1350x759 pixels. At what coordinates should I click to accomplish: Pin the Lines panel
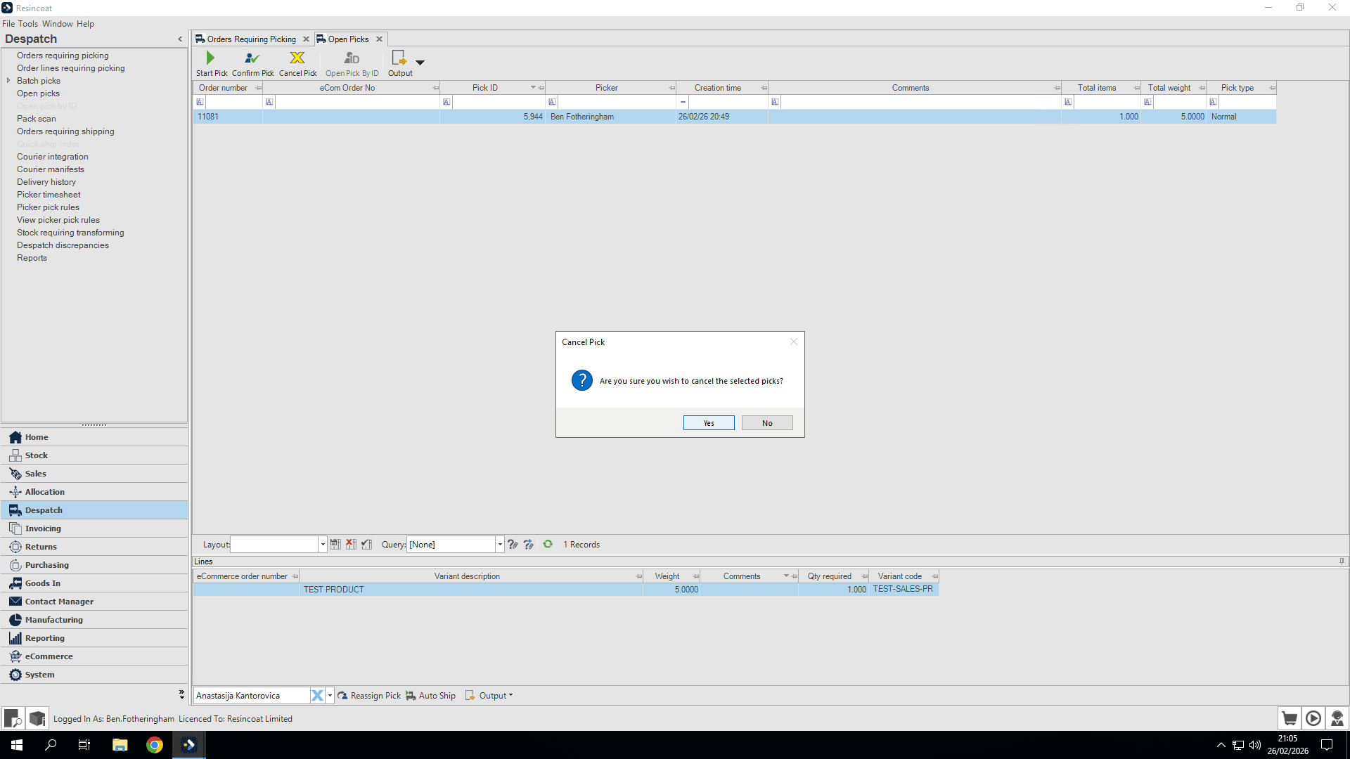pos(1342,562)
